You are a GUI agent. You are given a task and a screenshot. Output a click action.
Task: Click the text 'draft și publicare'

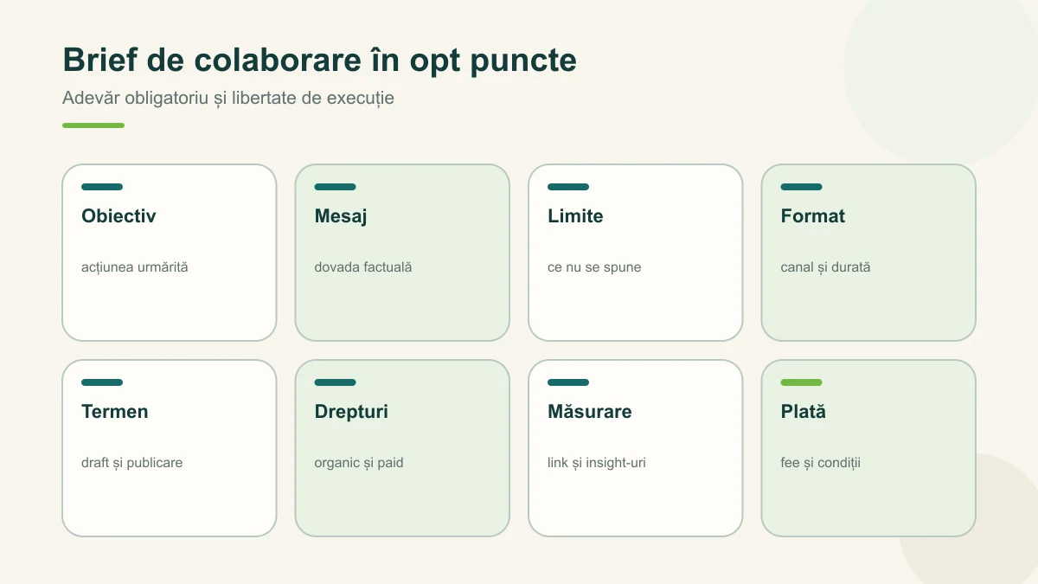pyautogui.click(x=131, y=463)
